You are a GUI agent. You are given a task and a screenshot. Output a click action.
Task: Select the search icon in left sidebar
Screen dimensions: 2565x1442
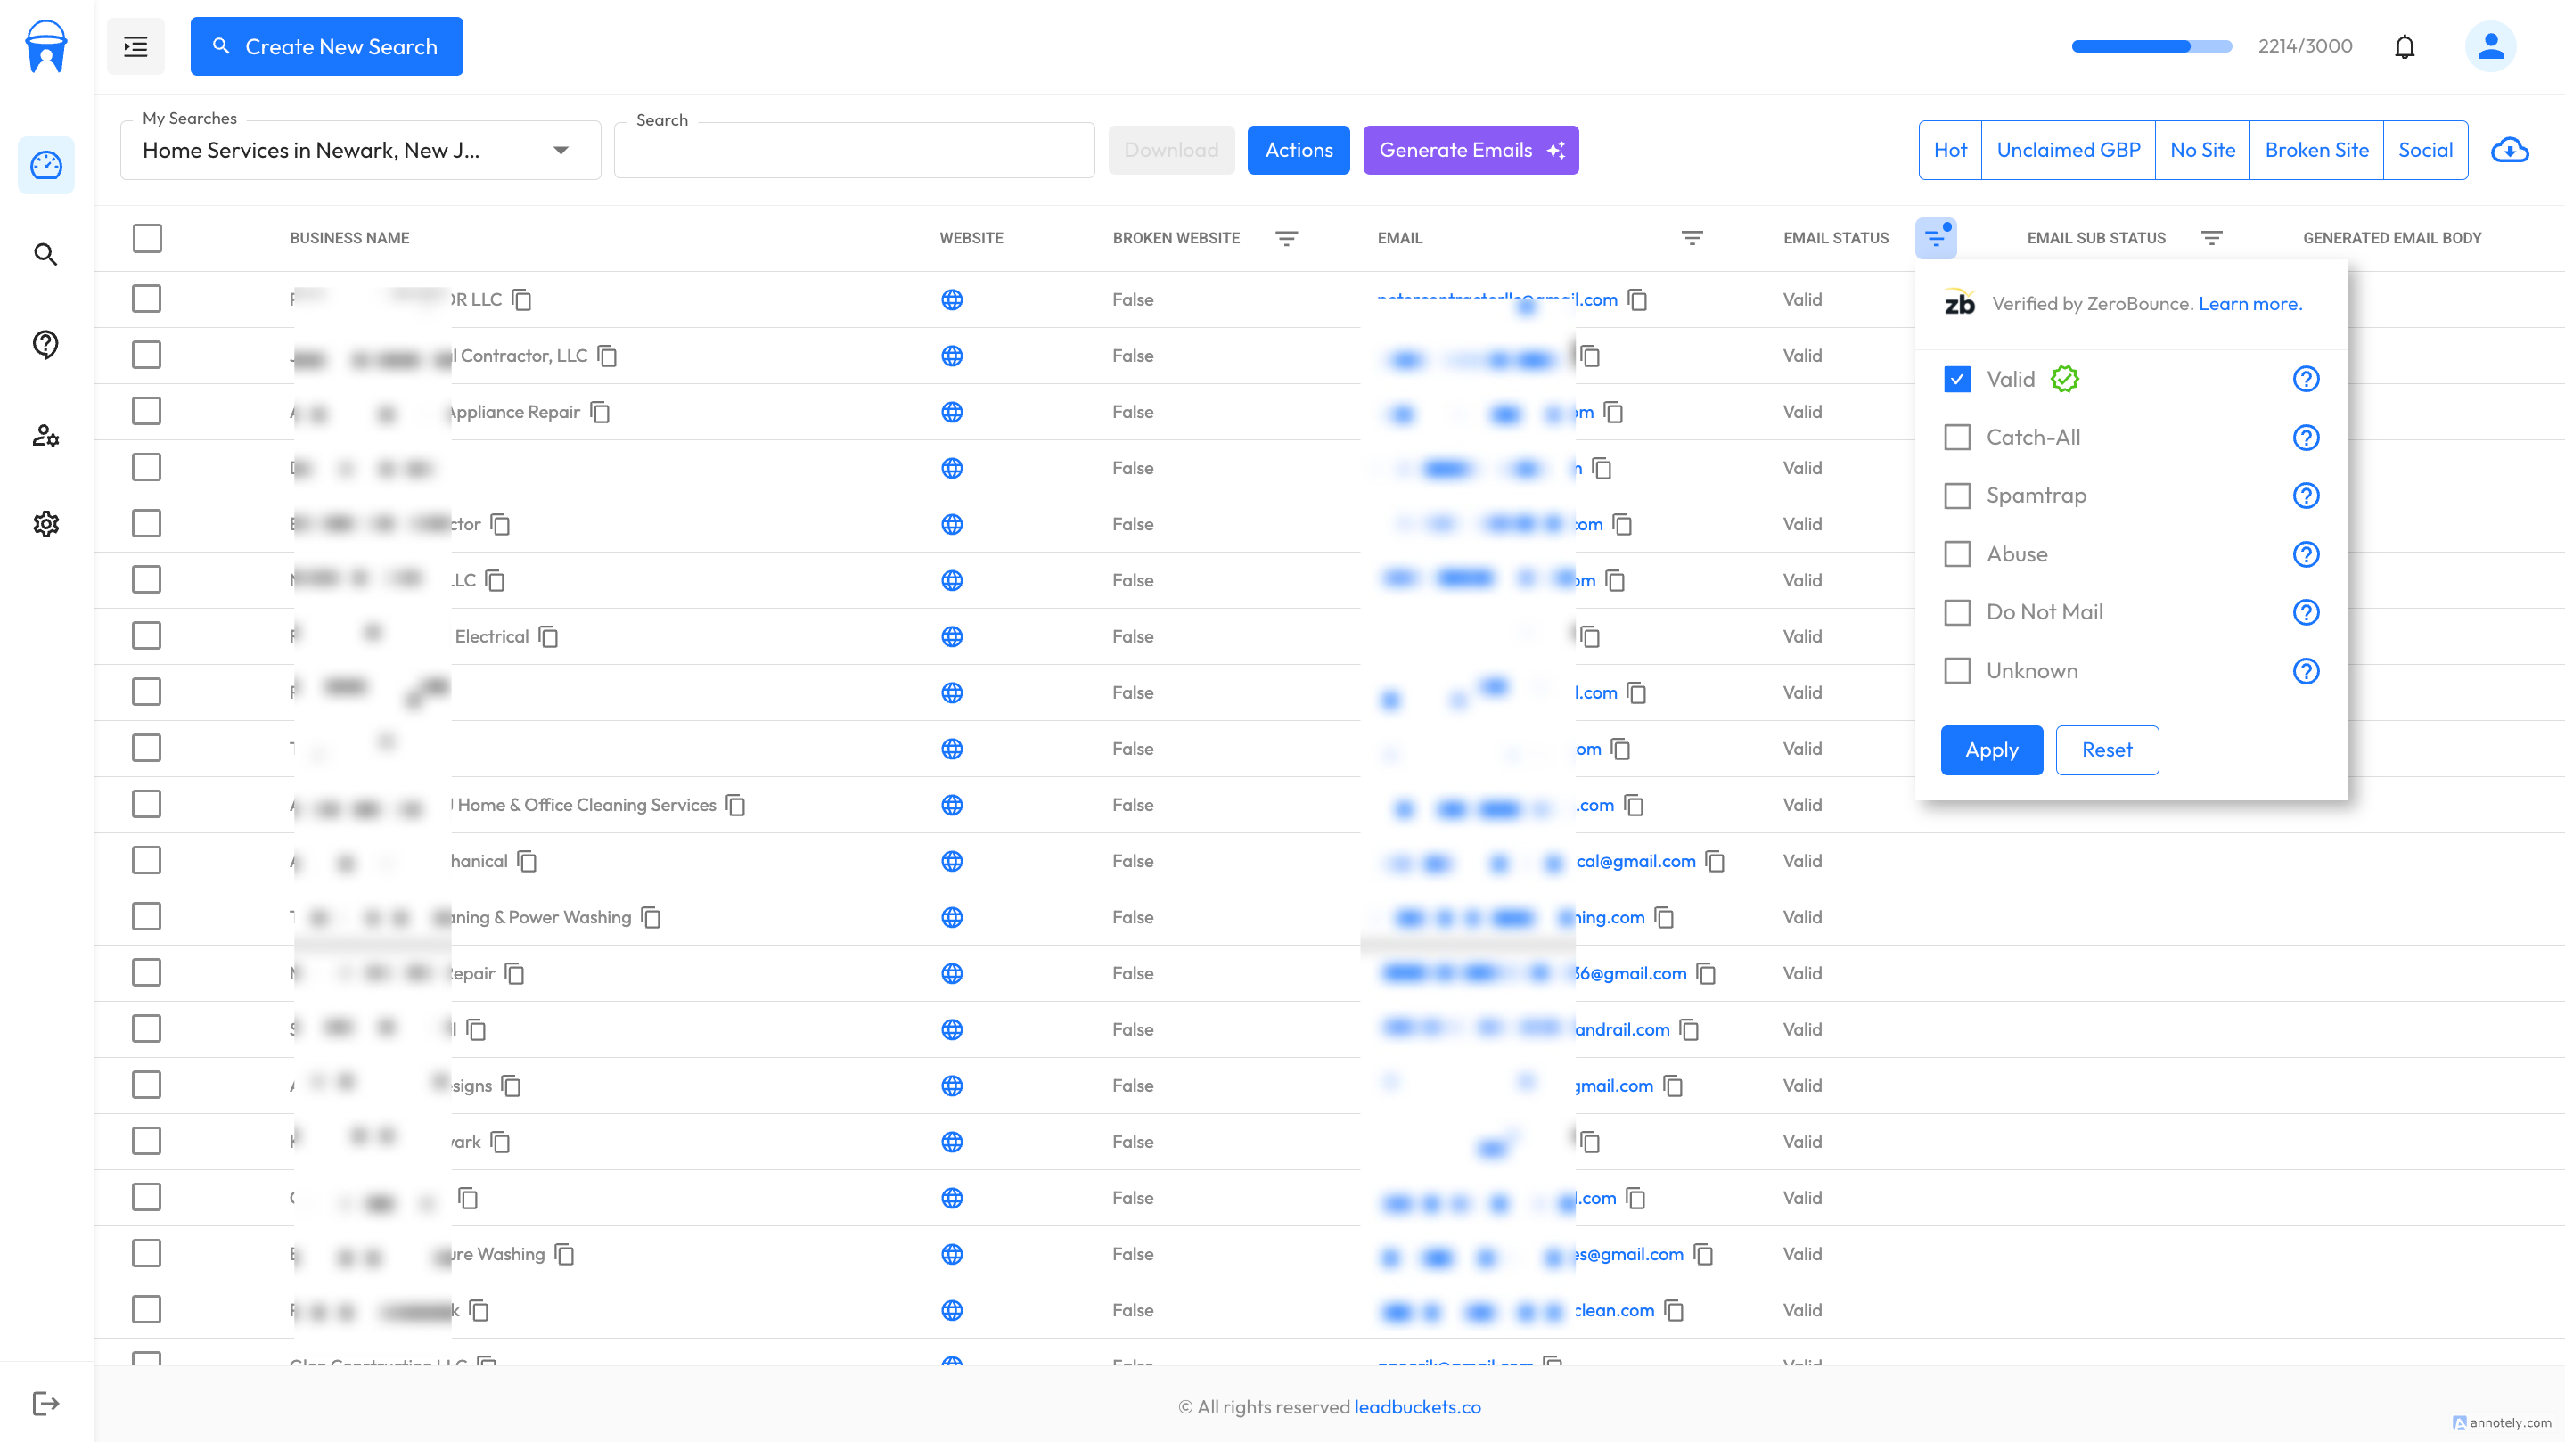45,255
